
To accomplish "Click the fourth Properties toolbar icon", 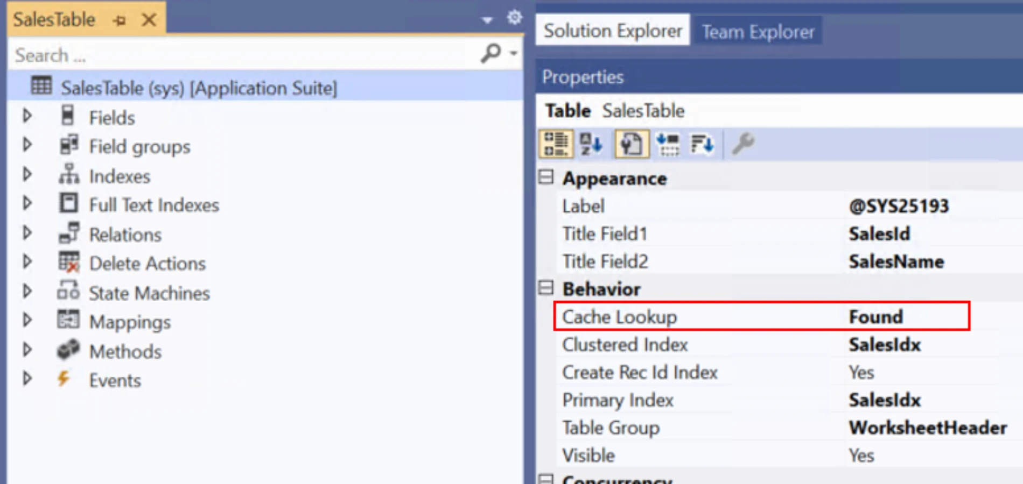I will [668, 144].
